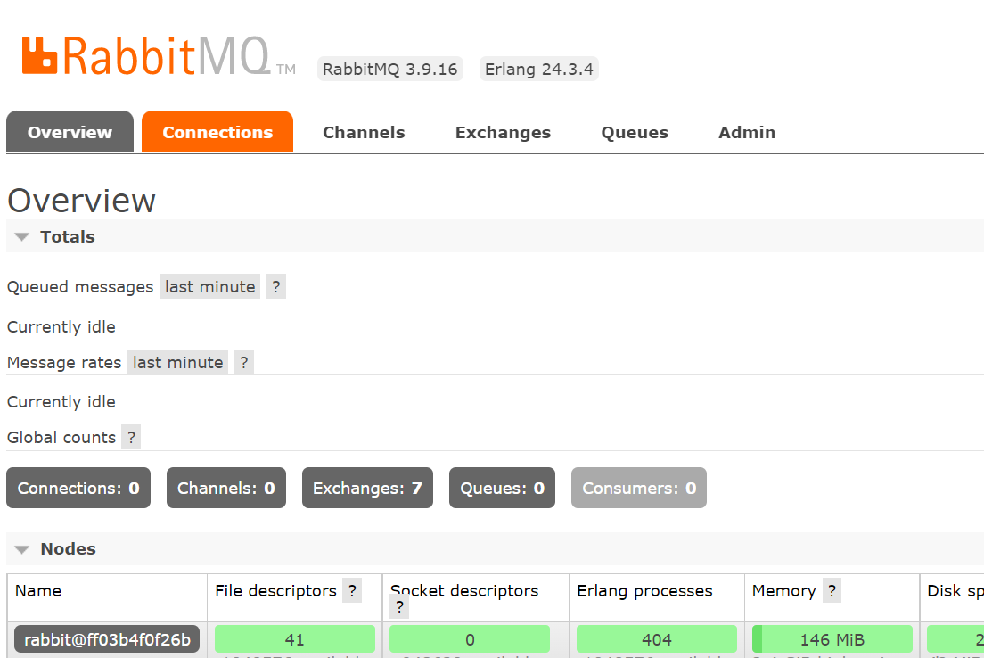Click the File descriptors value 41 bar
The width and height of the screenshot is (984, 658).
295,639
